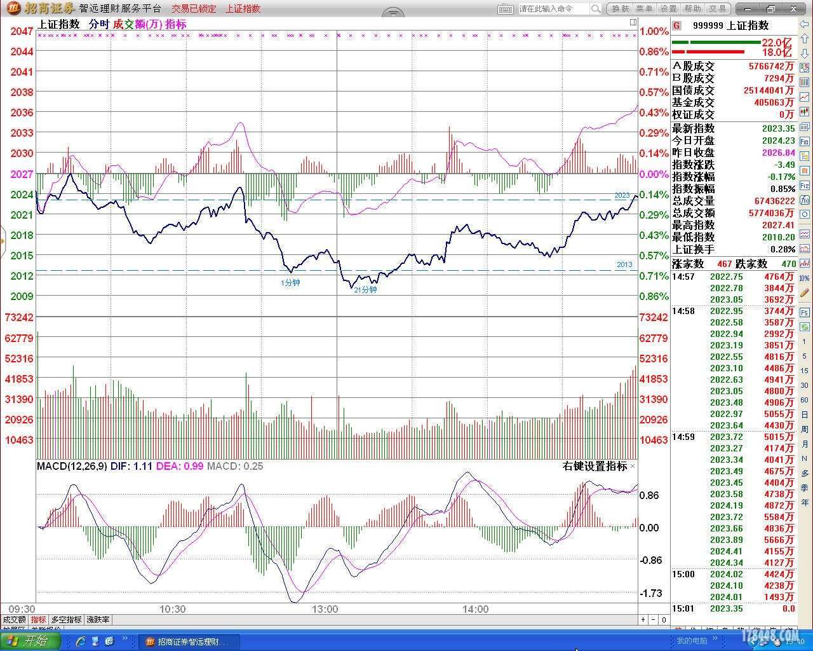Click the circle icon in the sidebar

tap(805, 214)
